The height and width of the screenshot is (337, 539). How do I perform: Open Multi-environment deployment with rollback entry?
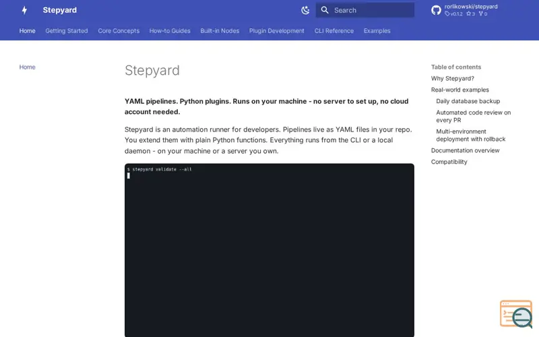[x=470, y=135]
